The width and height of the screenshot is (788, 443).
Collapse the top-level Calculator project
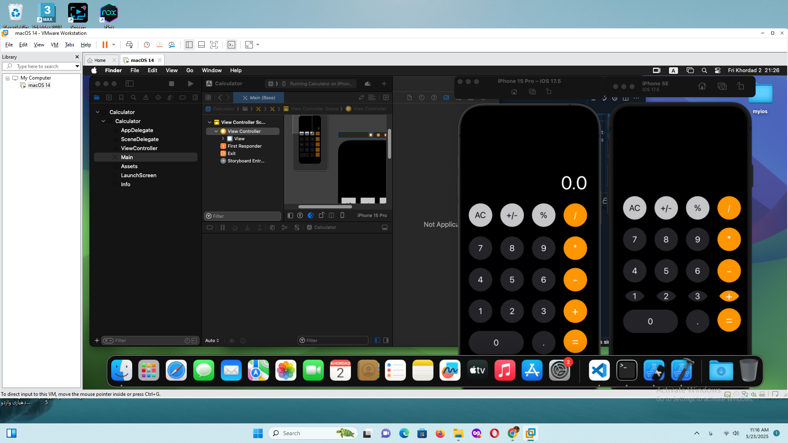click(x=97, y=112)
